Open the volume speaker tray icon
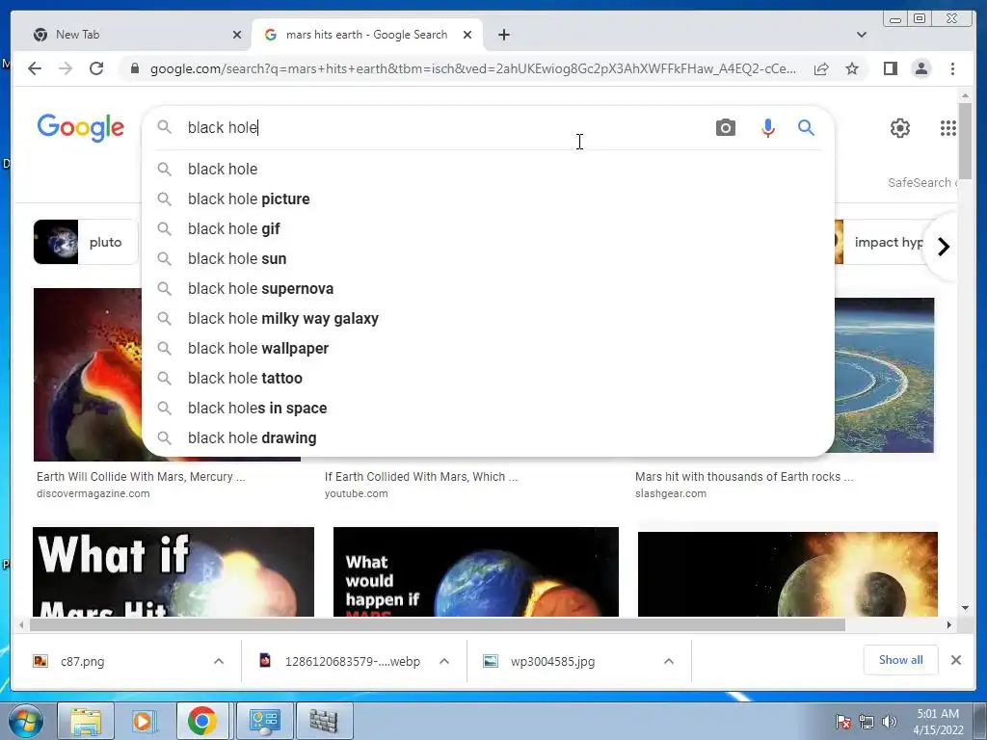This screenshot has height=740, width=987. (889, 722)
